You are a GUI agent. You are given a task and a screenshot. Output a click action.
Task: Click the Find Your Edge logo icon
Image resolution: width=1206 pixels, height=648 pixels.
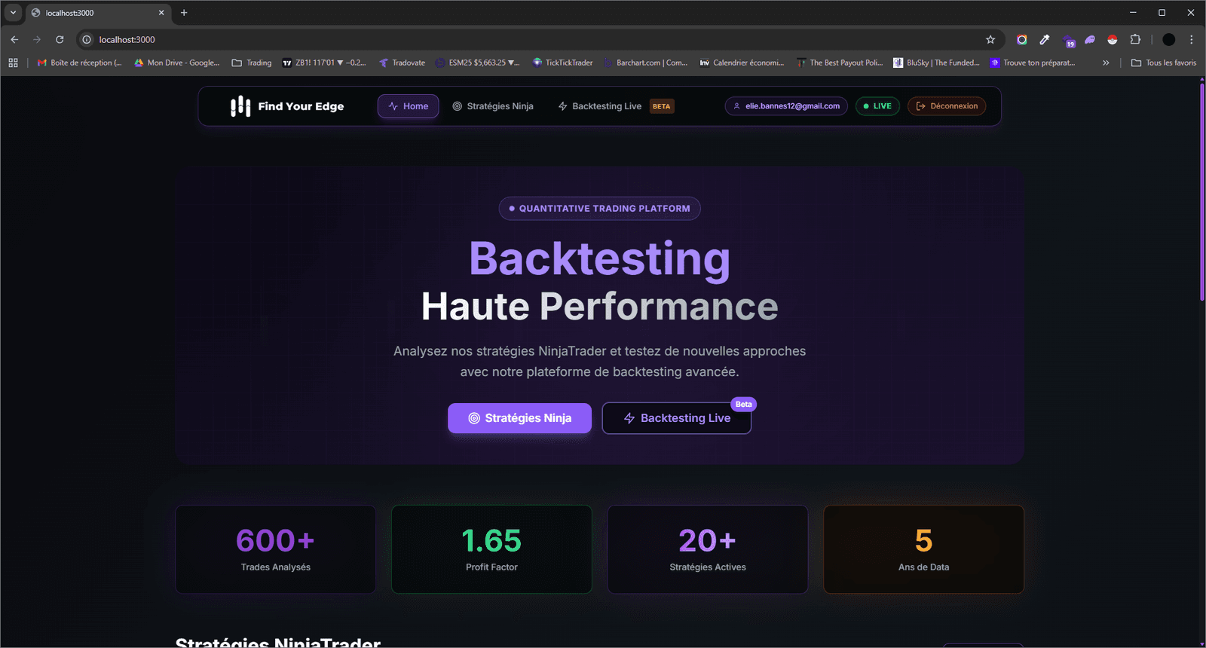coord(240,106)
